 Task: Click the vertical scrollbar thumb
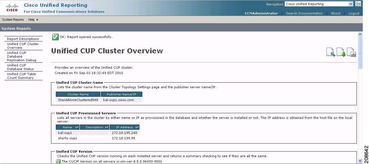[360, 52]
